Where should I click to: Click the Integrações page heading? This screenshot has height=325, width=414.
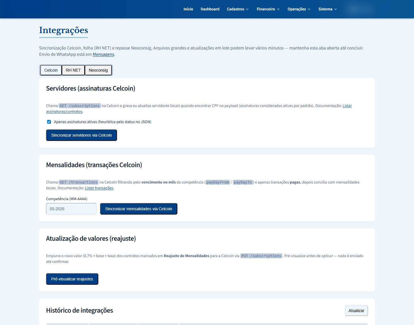pyautogui.click(x=64, y=30)
